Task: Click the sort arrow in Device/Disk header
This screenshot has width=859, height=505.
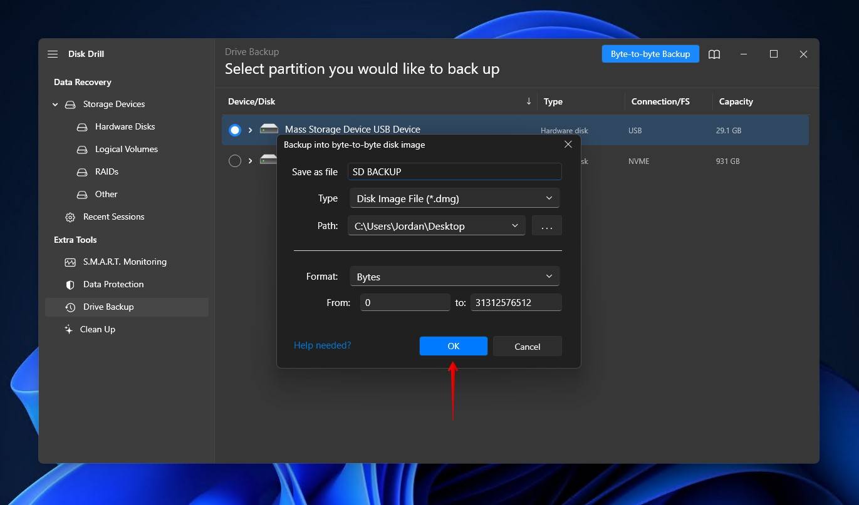Action: (528, 101)
